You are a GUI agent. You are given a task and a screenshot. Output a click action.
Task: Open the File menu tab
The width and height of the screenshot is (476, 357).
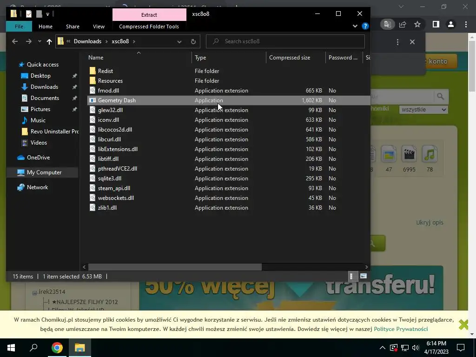click(x=19, y=26)
